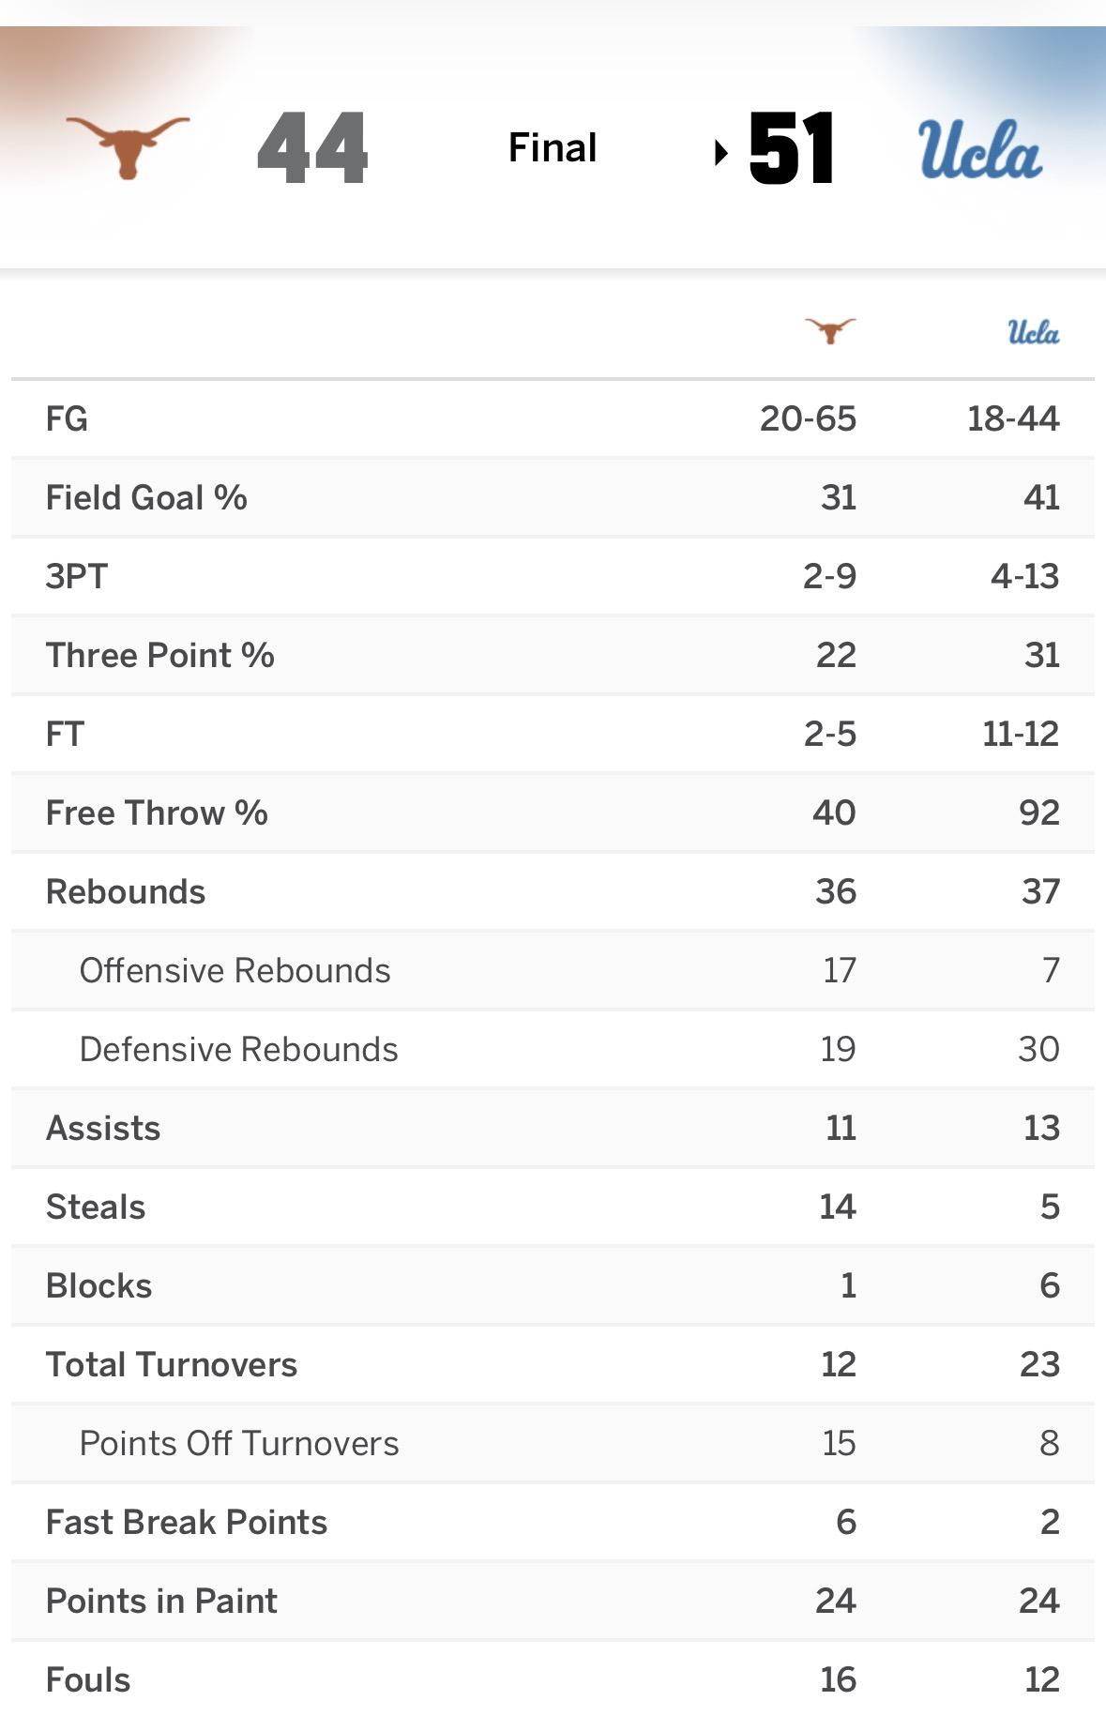Tap the Defensive Rebounds sub-row

[238, 1049]
